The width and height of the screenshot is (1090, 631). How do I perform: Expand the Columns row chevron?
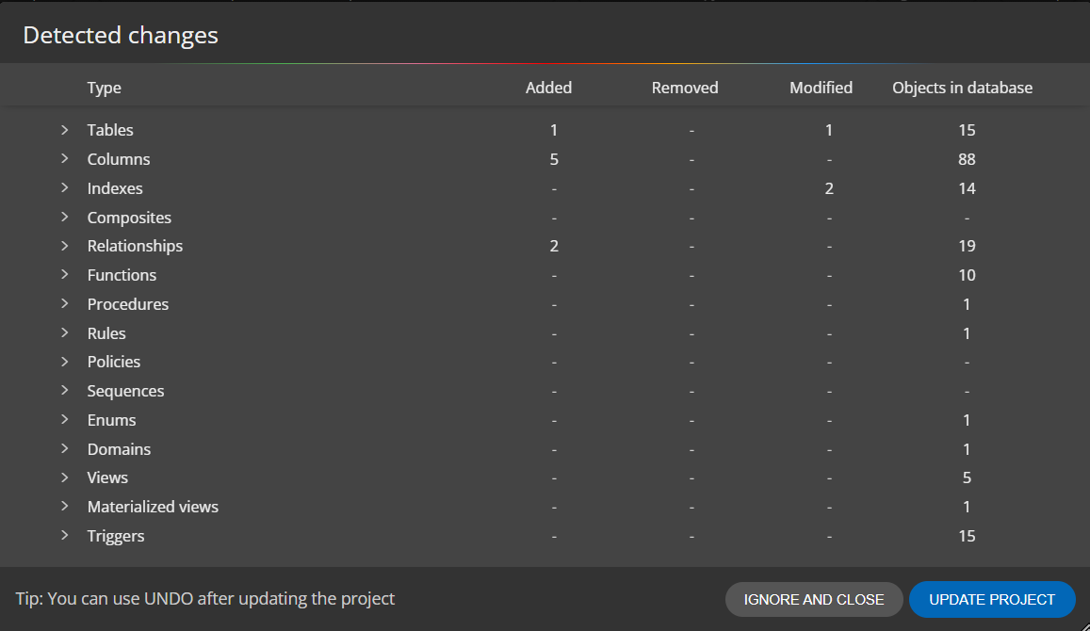[x=65, y=158]
